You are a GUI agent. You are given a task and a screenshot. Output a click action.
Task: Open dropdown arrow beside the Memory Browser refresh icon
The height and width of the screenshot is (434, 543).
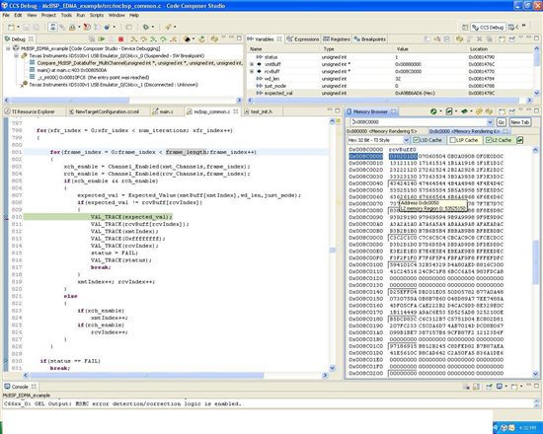point(441,111)
